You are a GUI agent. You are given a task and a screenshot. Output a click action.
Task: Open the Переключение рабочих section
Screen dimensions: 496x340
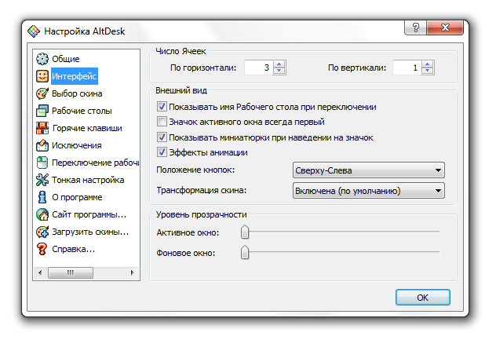coord(95,163)
